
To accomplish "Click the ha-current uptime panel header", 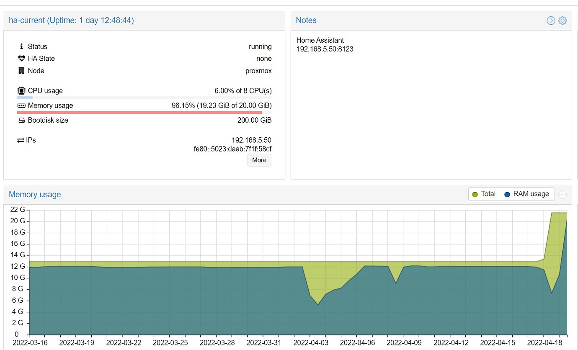I will coord(71,21).
